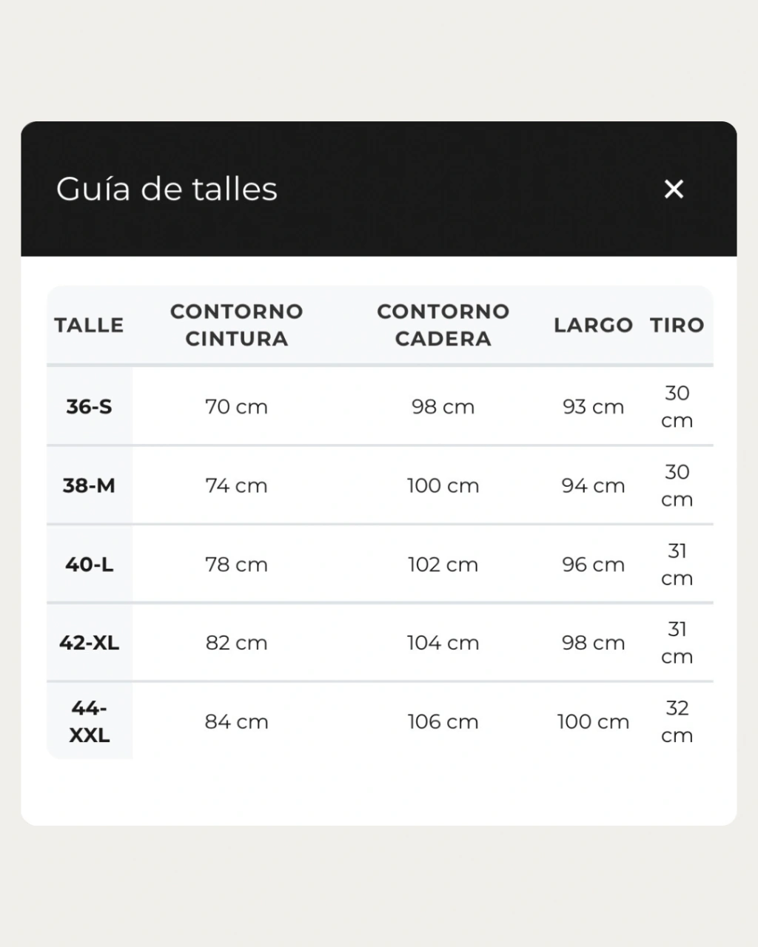Select the 42-XL size row label

[x=89, y=643]
